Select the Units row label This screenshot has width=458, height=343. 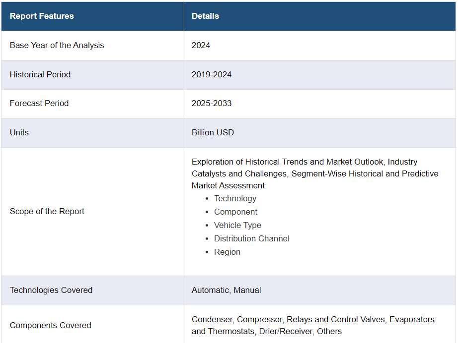point(19,133)
